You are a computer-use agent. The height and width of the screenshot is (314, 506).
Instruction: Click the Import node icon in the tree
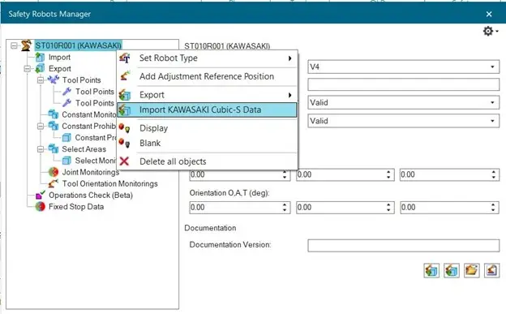[x=40, y=57]
